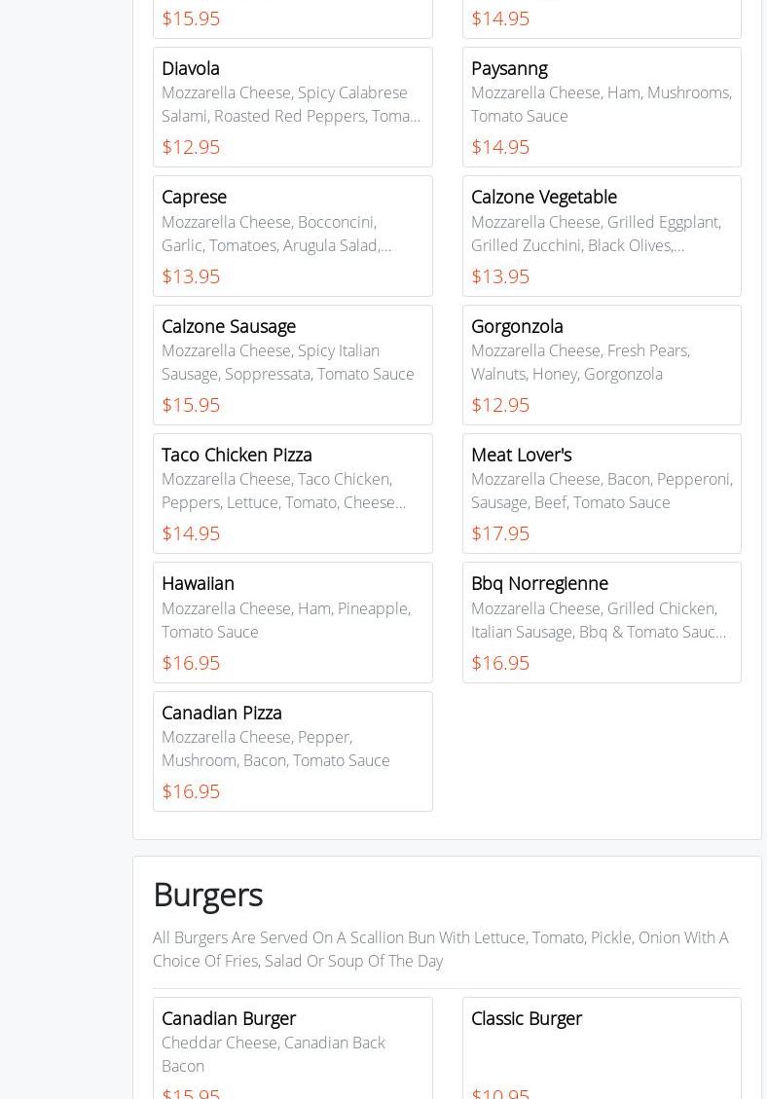The height and width of the screenshot is (1099, 767).
Task: Pick the Meat Lover's pizza
Action: pos(602,493)
